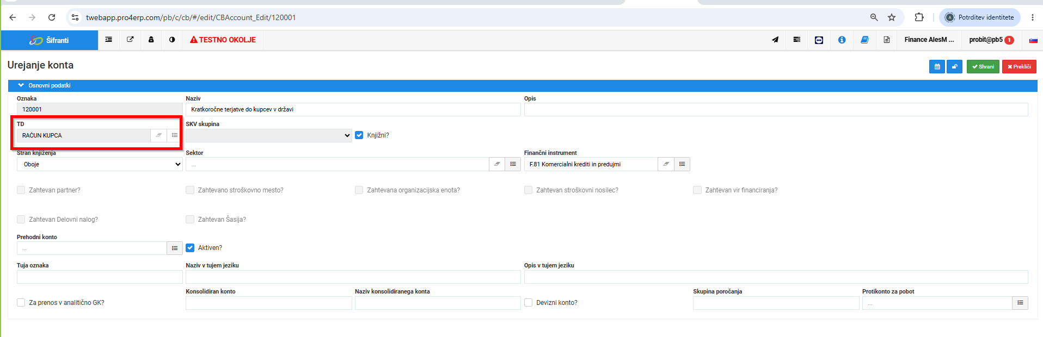Cancel with the Prekliči button
Image resolution: width=1043 pixels, height=337 pixels.
pyautogui.click(x=1019, y=66)
